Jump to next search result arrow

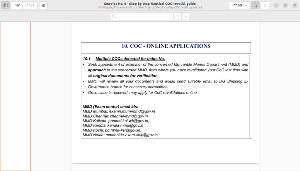[185, 16]
